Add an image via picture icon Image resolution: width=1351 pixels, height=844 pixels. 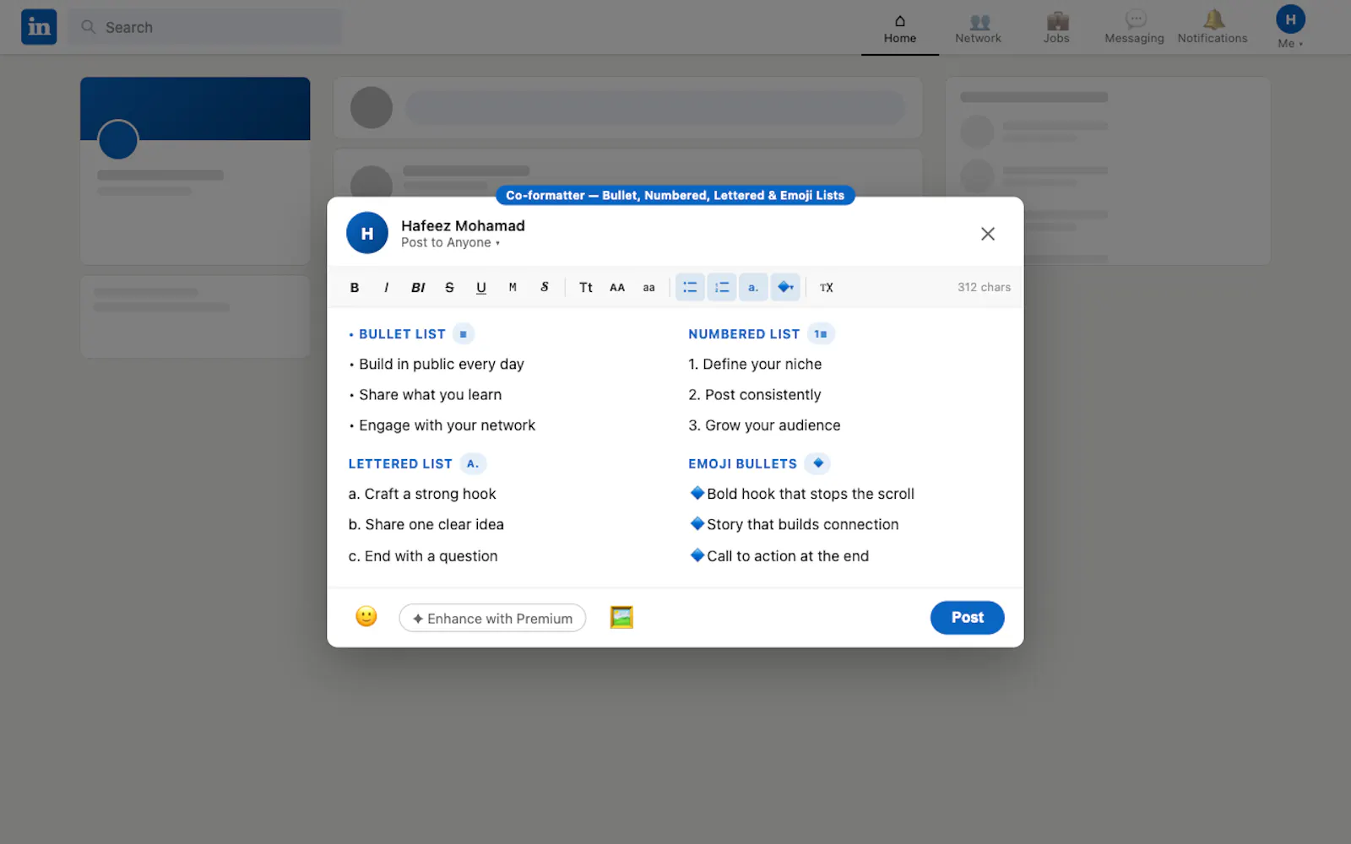coord(621,618)
